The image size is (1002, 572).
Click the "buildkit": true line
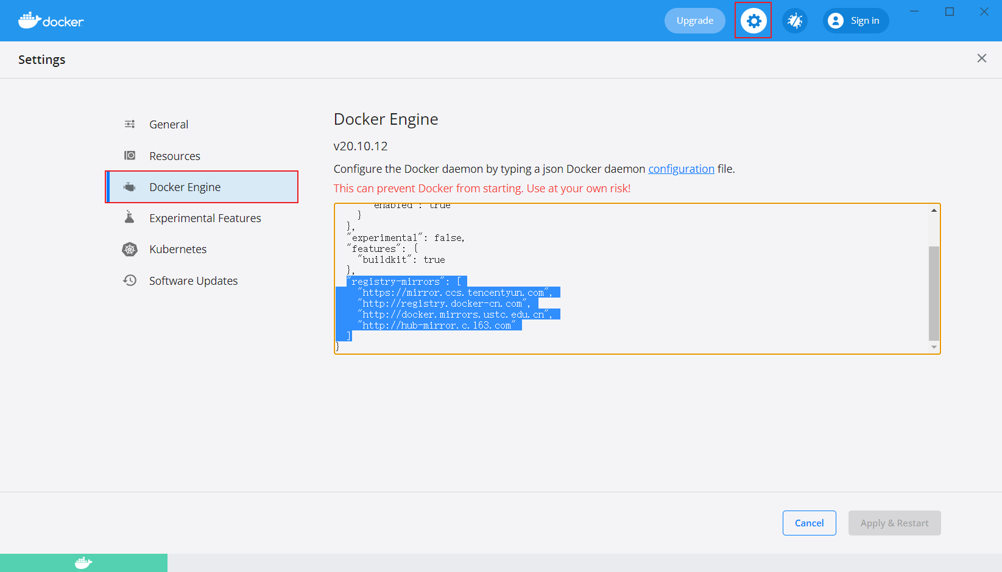tap(401, 260)
